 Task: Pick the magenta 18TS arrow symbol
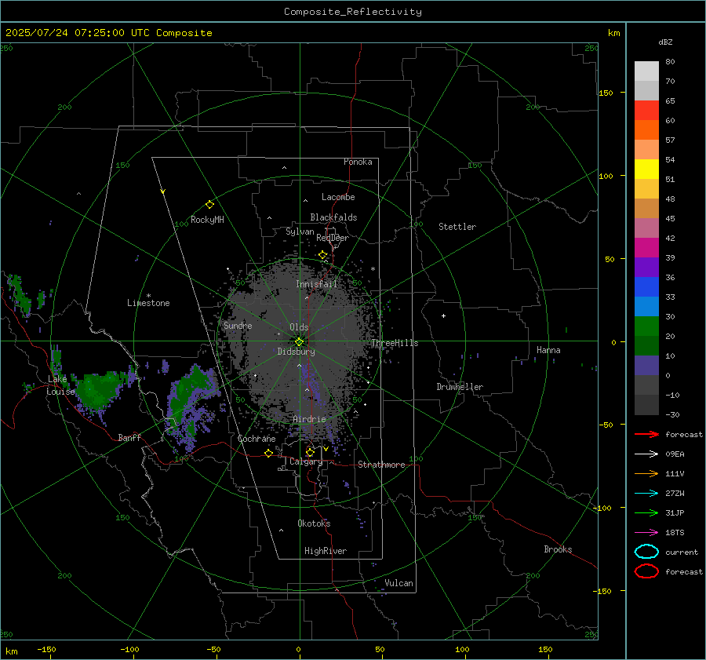(x=646, y=533)
